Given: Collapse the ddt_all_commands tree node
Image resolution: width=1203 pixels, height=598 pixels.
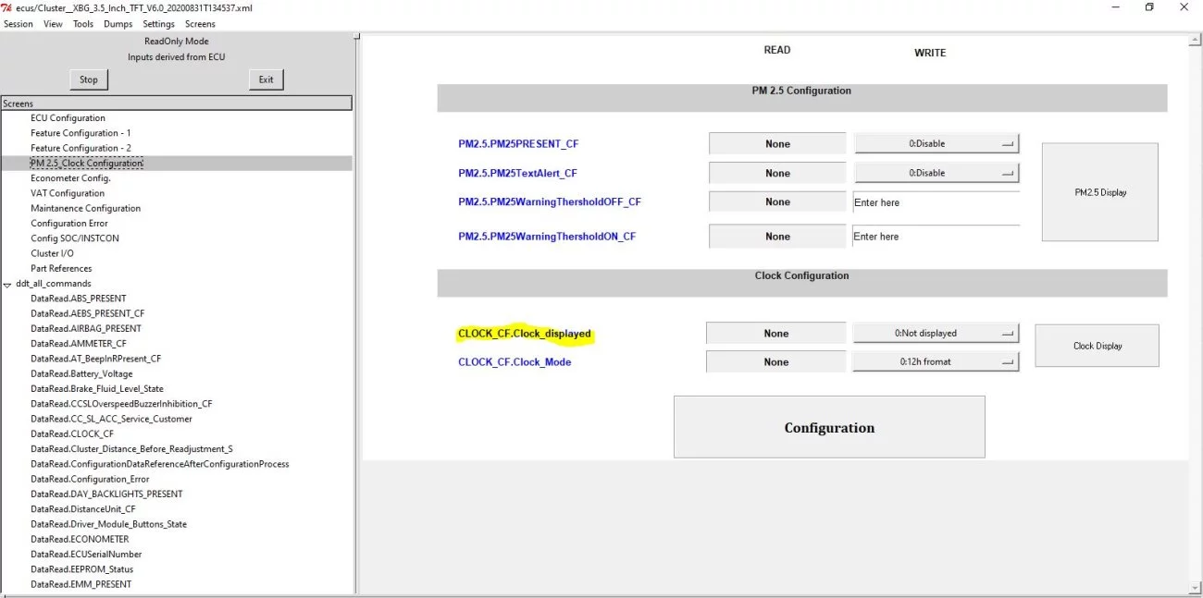Looking at the screenshot, I should pos(7,285).
